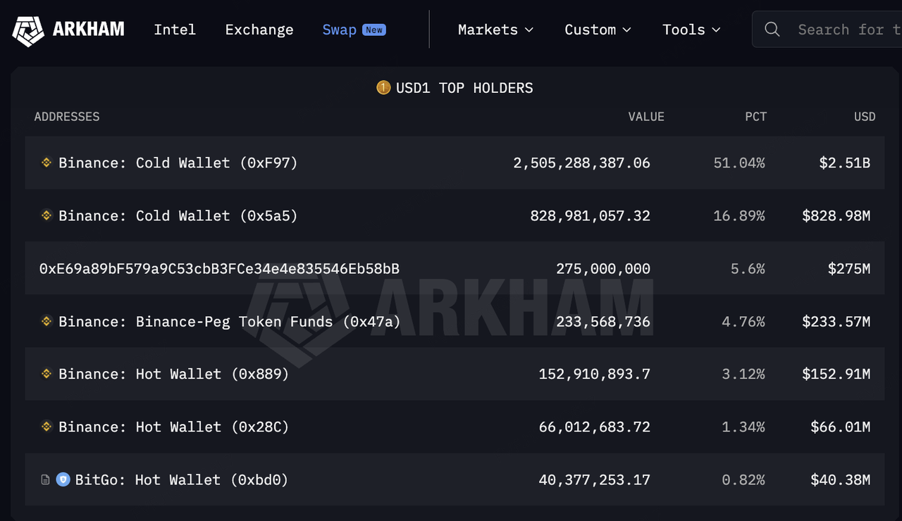Click Binance icon beside Hot Wallet (0x889)
Viewport: 902px width, 521px height.
(x=47, y=374)
